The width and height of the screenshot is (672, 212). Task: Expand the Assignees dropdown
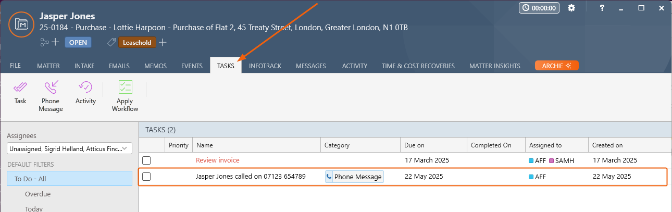[x=69, y=148]
